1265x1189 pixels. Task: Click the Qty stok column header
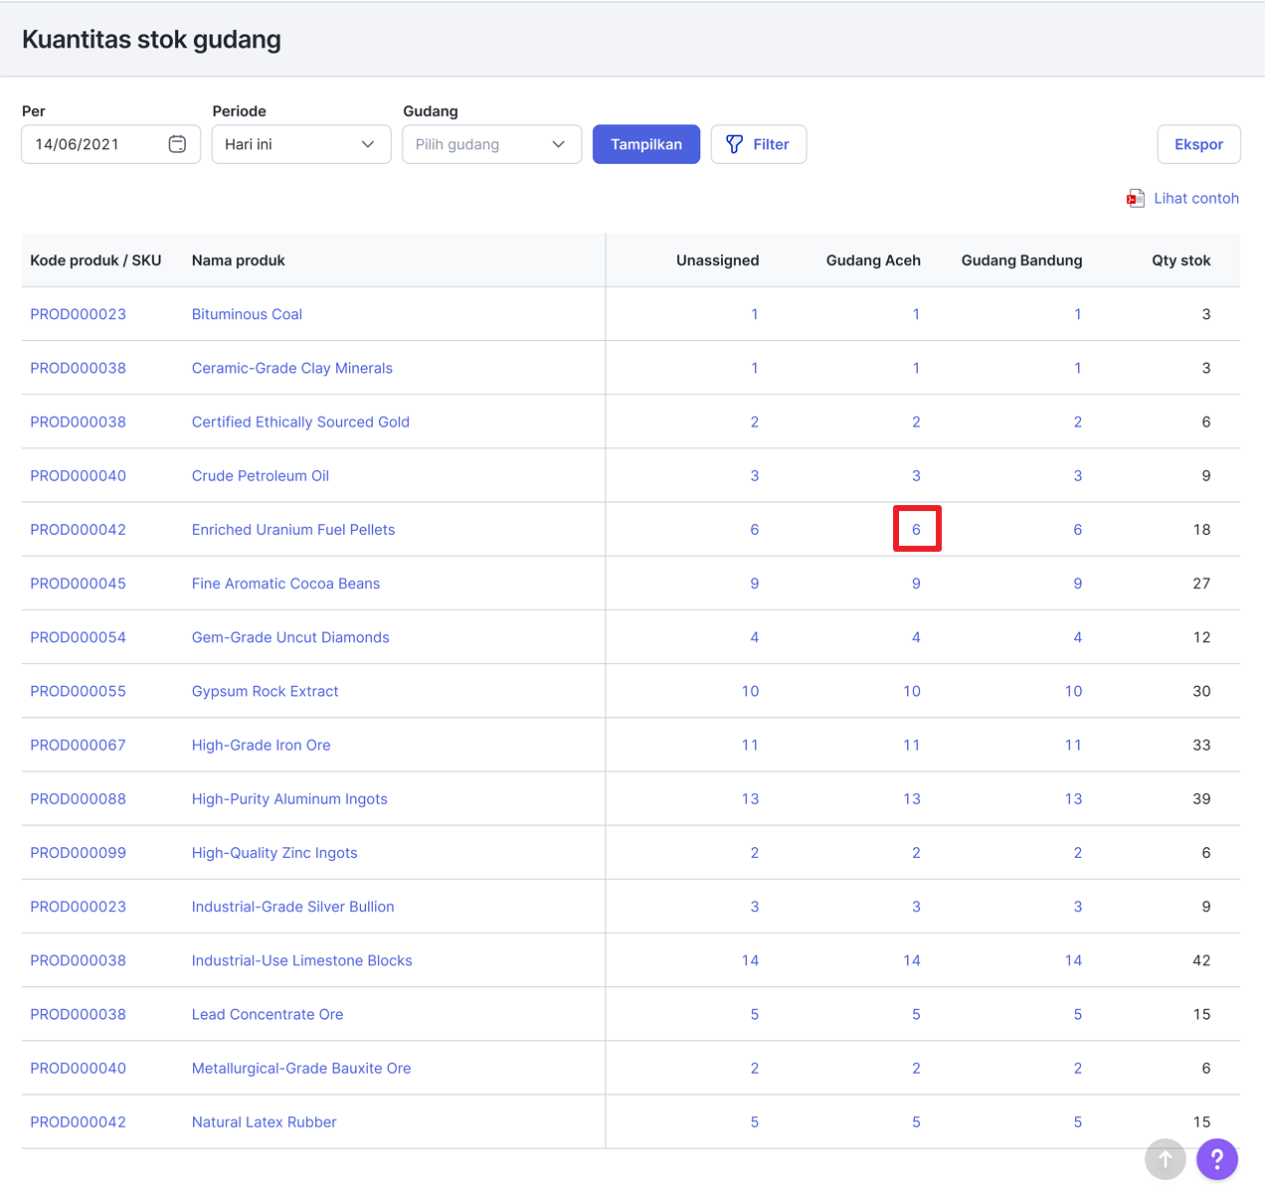[x=1181, y=260]
